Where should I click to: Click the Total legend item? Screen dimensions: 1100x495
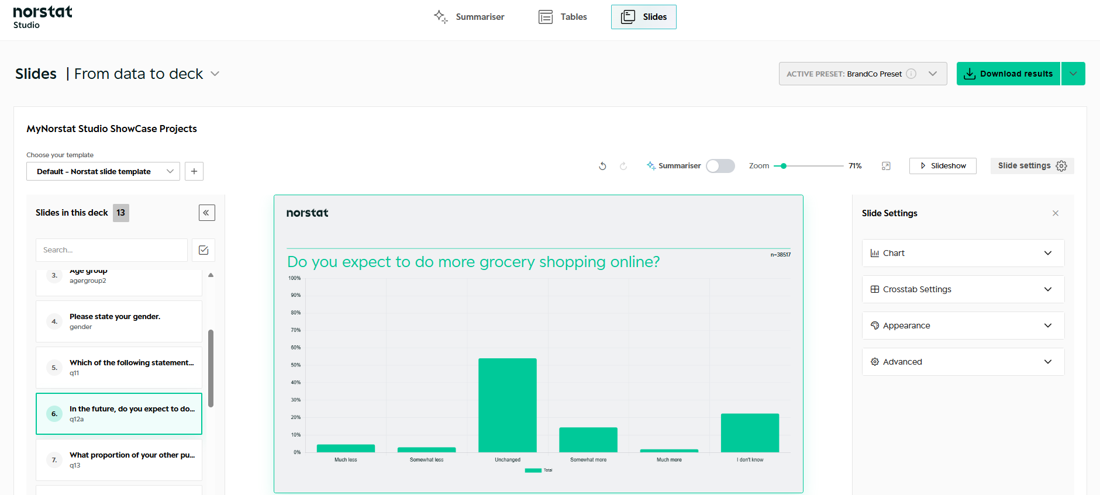pos(539,470)
